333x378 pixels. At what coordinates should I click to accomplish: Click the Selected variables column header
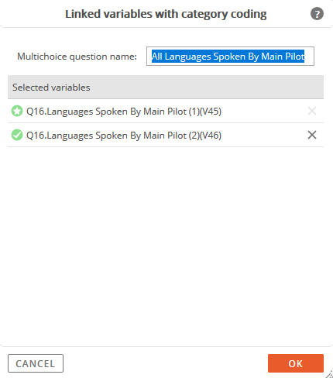click(x=166, y=87)
